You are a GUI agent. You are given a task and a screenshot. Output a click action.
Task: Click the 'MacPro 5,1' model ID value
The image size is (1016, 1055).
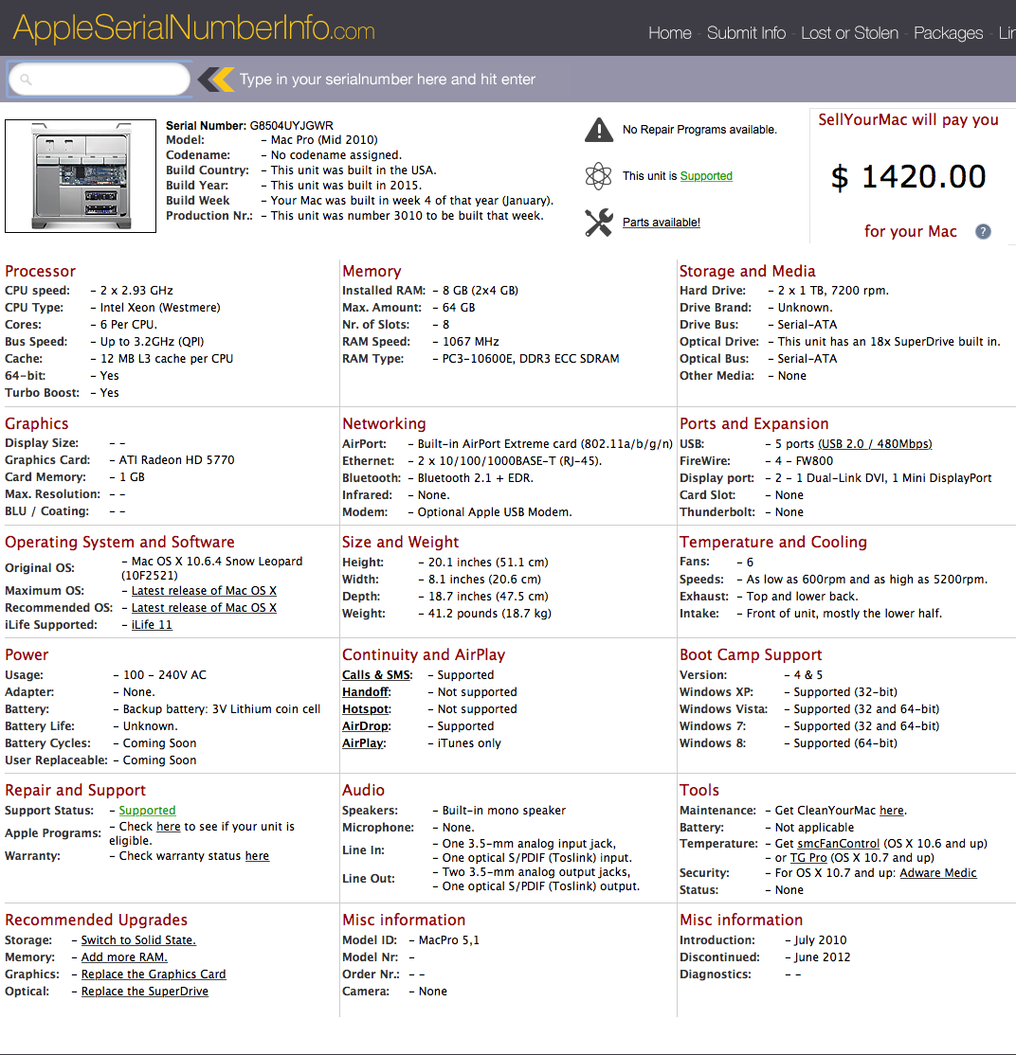pos(449,940)
